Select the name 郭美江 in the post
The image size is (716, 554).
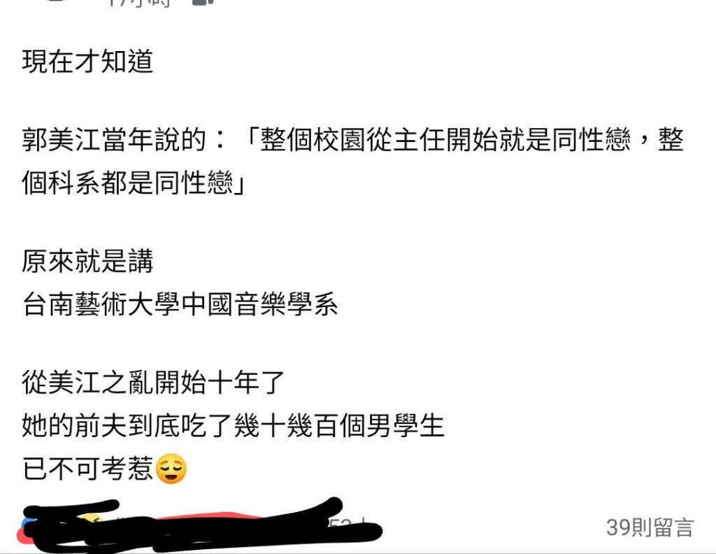pos(62,140)
